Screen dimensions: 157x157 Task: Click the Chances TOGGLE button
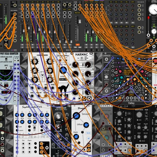(106, 77)
